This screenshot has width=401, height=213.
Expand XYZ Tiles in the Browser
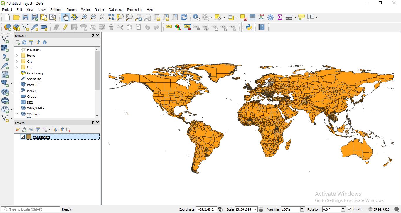coord(17,114)
